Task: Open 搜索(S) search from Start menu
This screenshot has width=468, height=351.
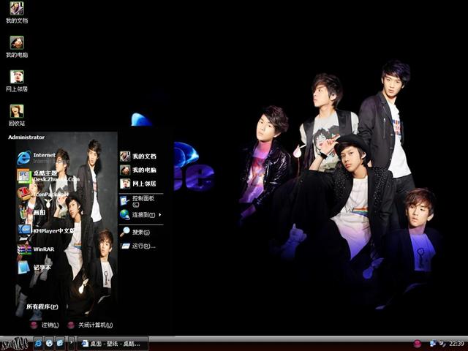Action: (135, 232)
